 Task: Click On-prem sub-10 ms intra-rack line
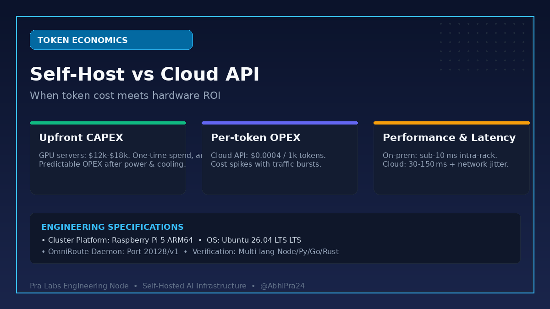point(440,156)
